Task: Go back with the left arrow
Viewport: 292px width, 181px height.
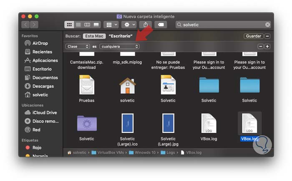Action: pos(25,25)
